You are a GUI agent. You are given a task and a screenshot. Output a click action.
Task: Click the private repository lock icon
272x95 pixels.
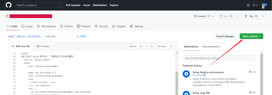[x=7, y=16]
